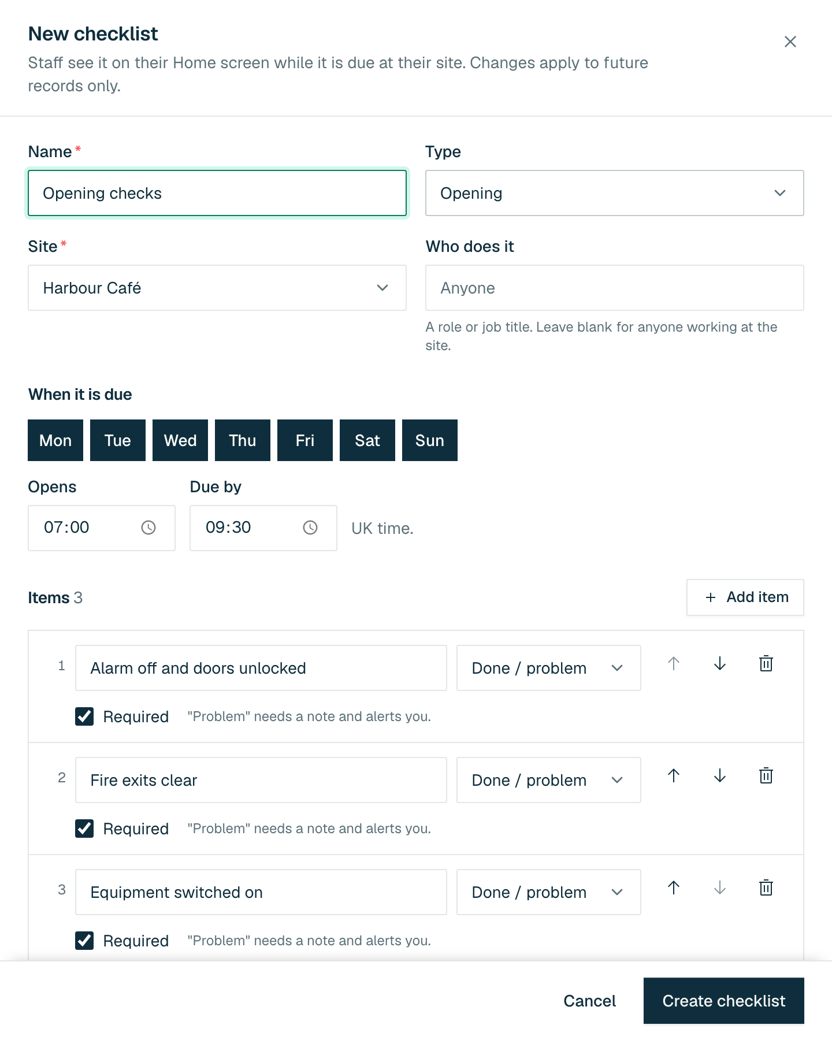Move 'Fire exits clear' item up

tap(674, 775)
